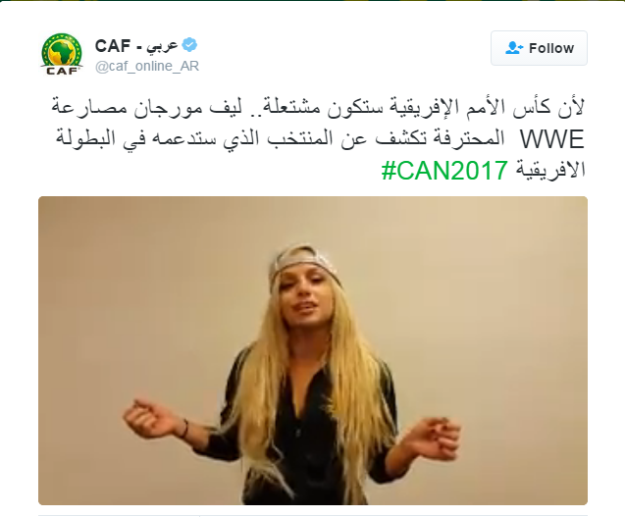Click the raised hand on the video's right
The image size is (625, 517).
point(433,438)
